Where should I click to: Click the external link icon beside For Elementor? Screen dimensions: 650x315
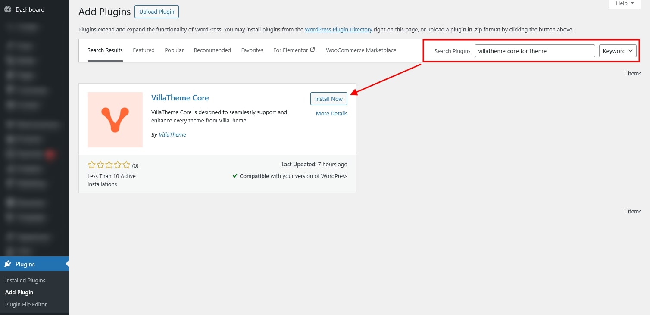(312, 50)
